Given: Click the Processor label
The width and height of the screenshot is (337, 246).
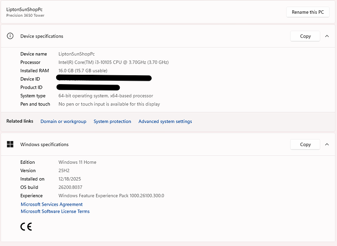Looking at the screenshot, I should tap(31, 62).
